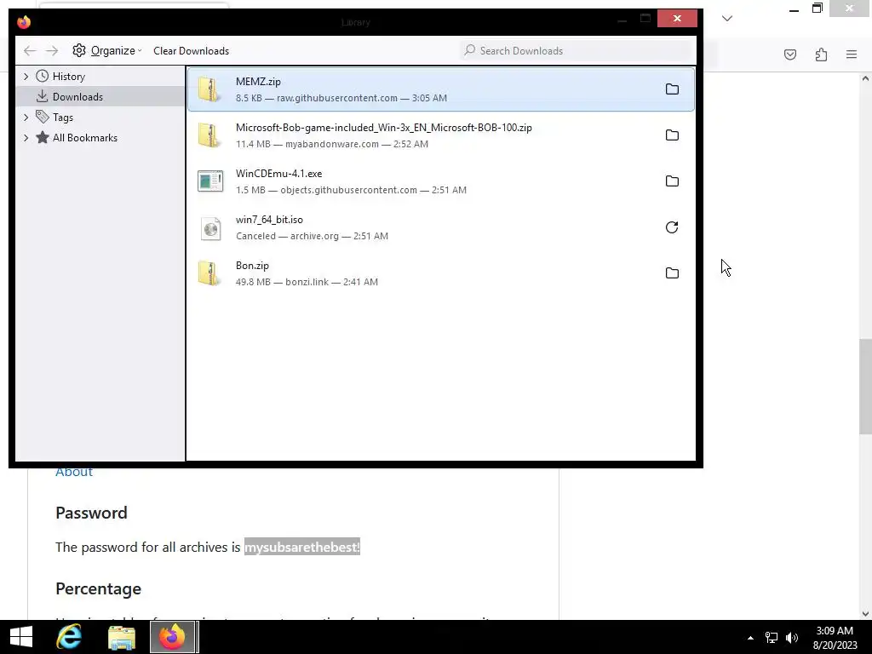Viewport: 872px width, 654px height.
Task: Click the WinCDEmu-4.1.exe file icon
Action: pyautogui.click(x=210, y=181)
